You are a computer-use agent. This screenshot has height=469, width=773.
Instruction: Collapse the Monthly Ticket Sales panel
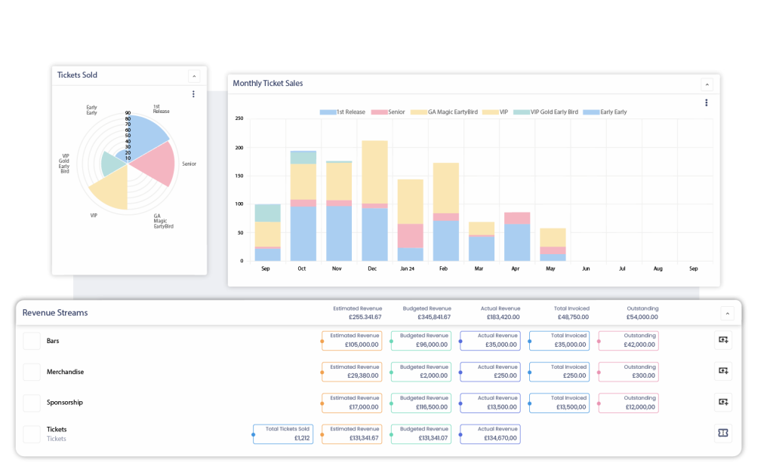pyautogui.click(x=707, y=84)
